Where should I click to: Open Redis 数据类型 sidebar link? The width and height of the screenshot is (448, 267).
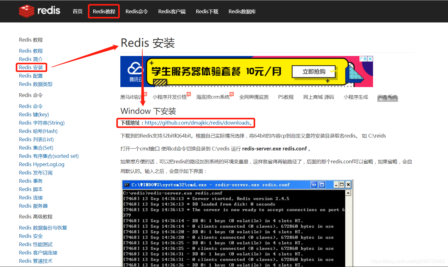(x=36, y=84)
